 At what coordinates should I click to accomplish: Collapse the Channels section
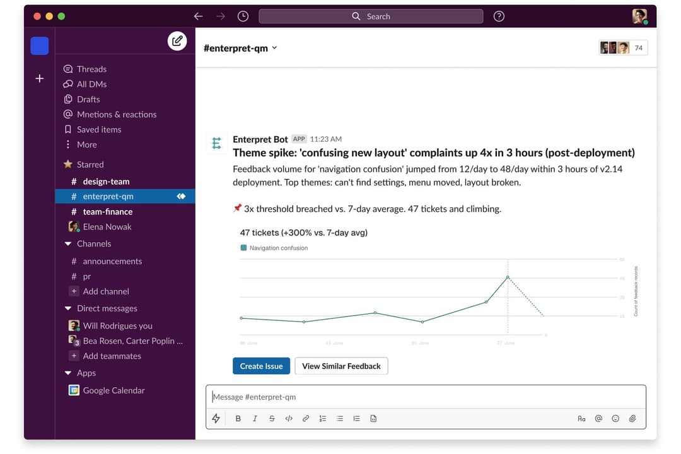(x=67, y=244)
